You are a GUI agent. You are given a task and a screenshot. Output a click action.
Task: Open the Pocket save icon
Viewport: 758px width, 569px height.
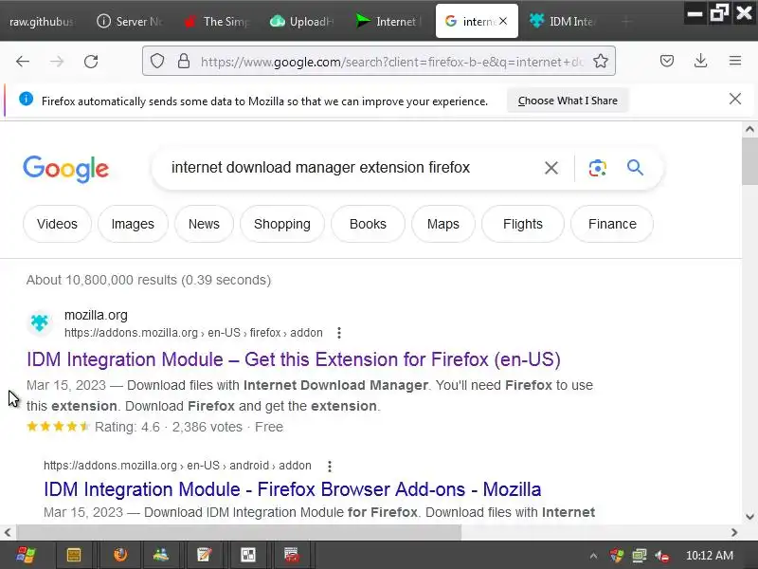pyautogui.click(x=667, y=61)
